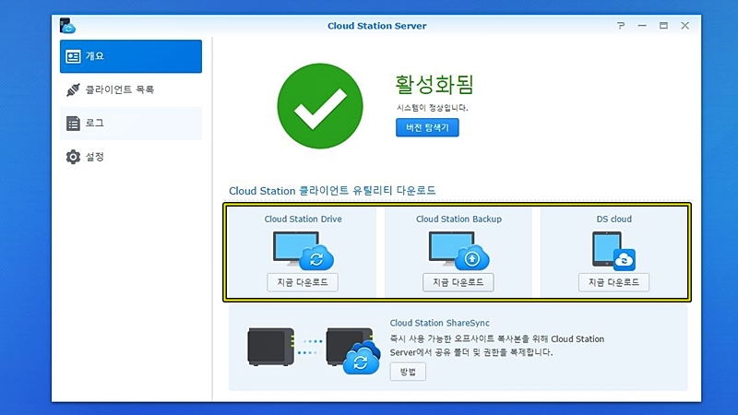The width and height of the screenshot is (738, 415).
Task: Click the 시스템이 정상입니다 message
Action: click(x=432, y=108)
